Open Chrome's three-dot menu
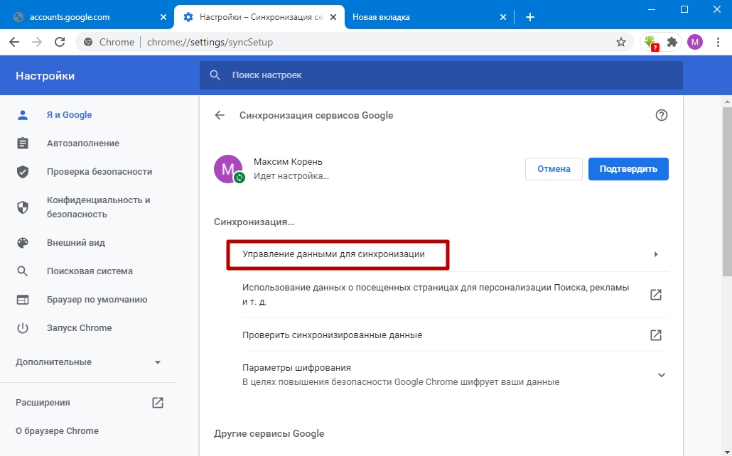The height and width of the screenshot is (456, 732). [718, 42]
